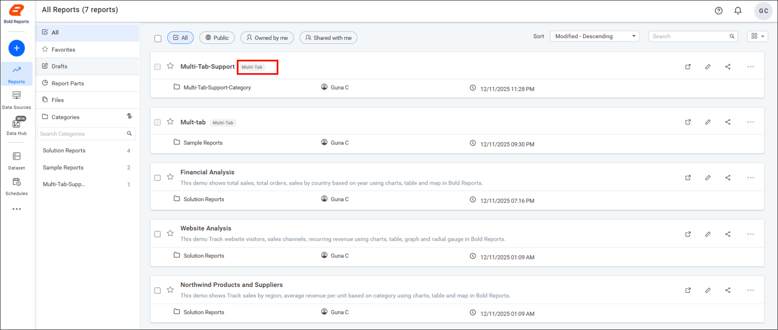
Task: Click the blue plus create button
Action: pyautogui.click(x=17, y=48)
